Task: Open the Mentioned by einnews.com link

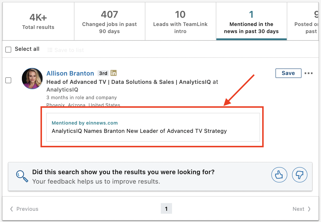Action: point(85,123)
